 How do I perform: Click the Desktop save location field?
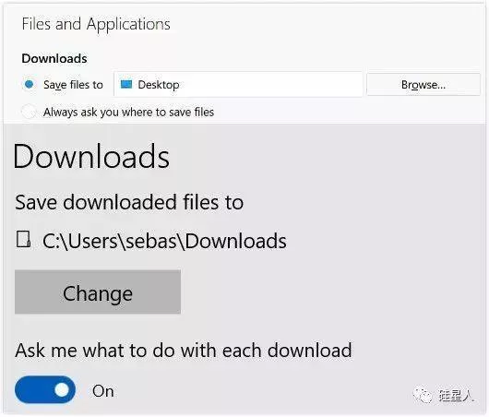238,84
